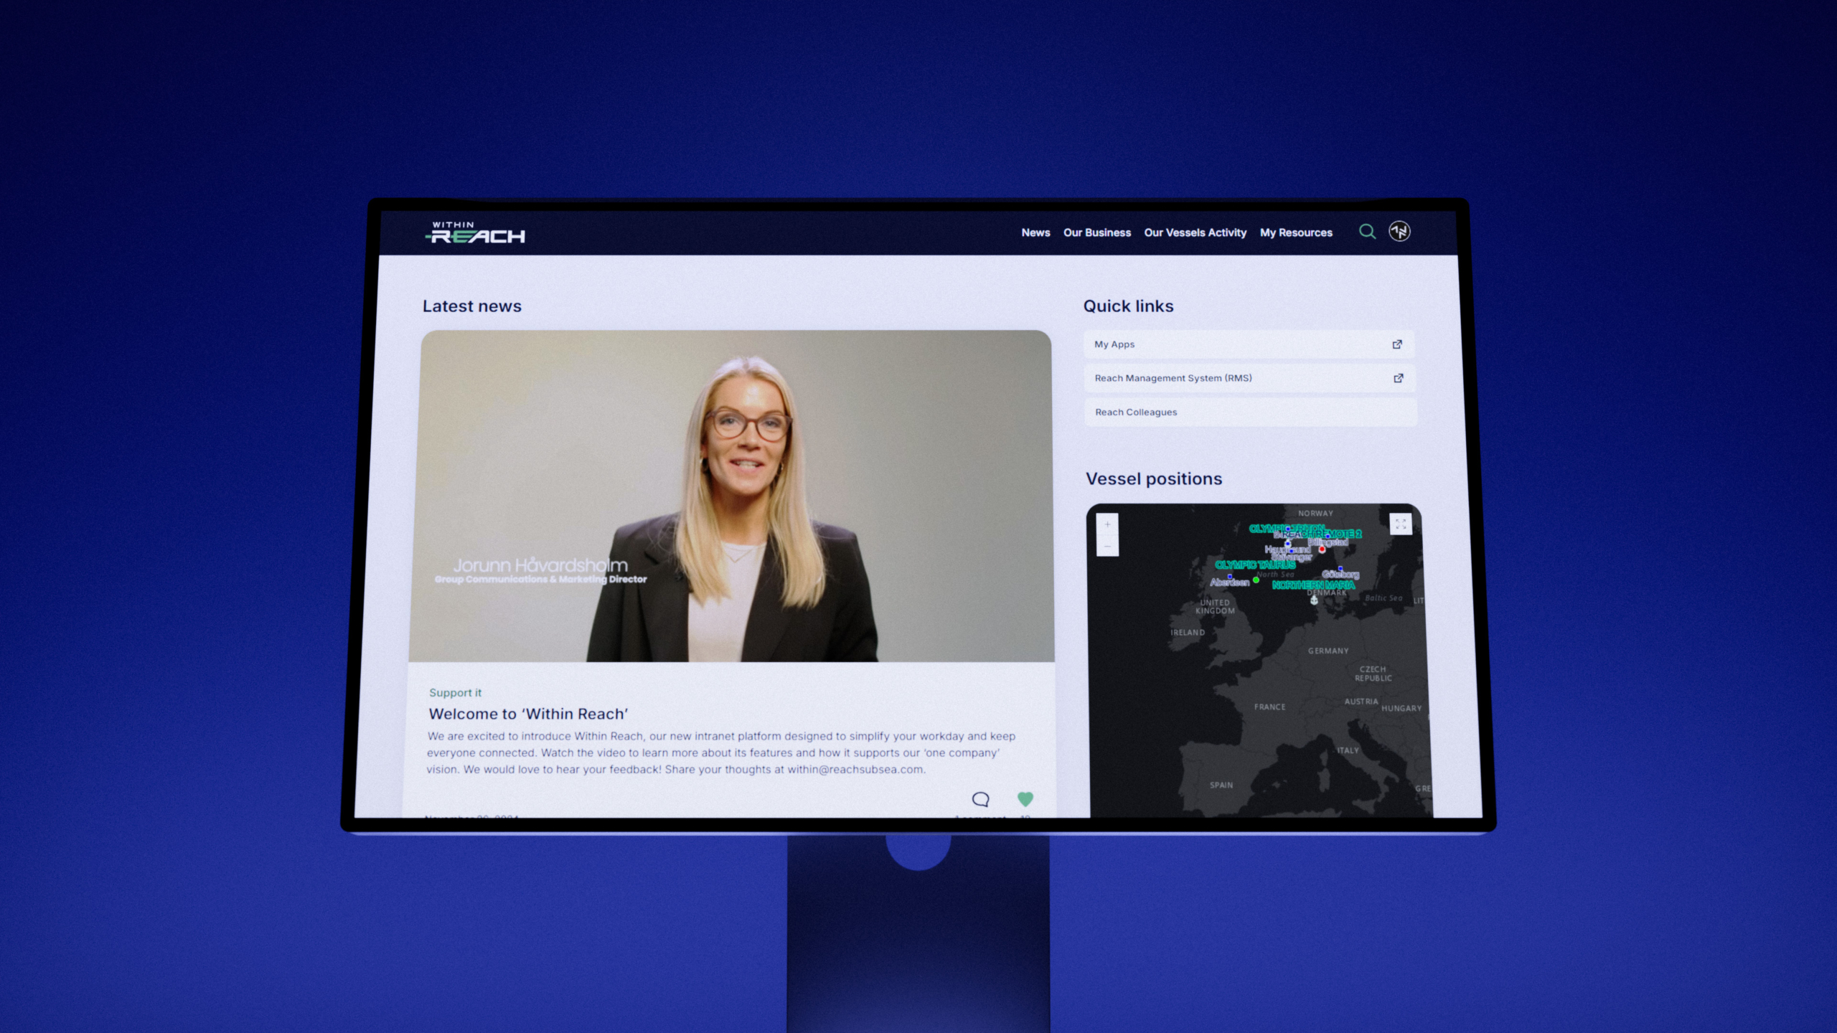Screen dimensions: 1837x1033
Task: Open the Reach Colleagues quick link
Action: pos(1136,412)
